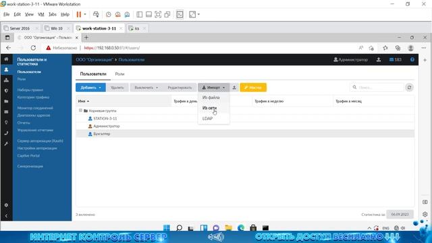
Task: Open Синхронизация in the sidebar
Action: click(30, 166)
